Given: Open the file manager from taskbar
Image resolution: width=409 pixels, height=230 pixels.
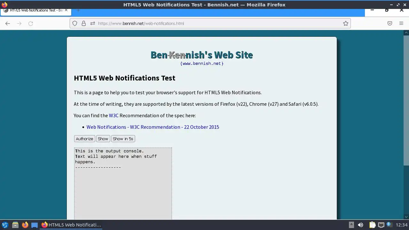Looking at the screenshot, I should [15, 225].
